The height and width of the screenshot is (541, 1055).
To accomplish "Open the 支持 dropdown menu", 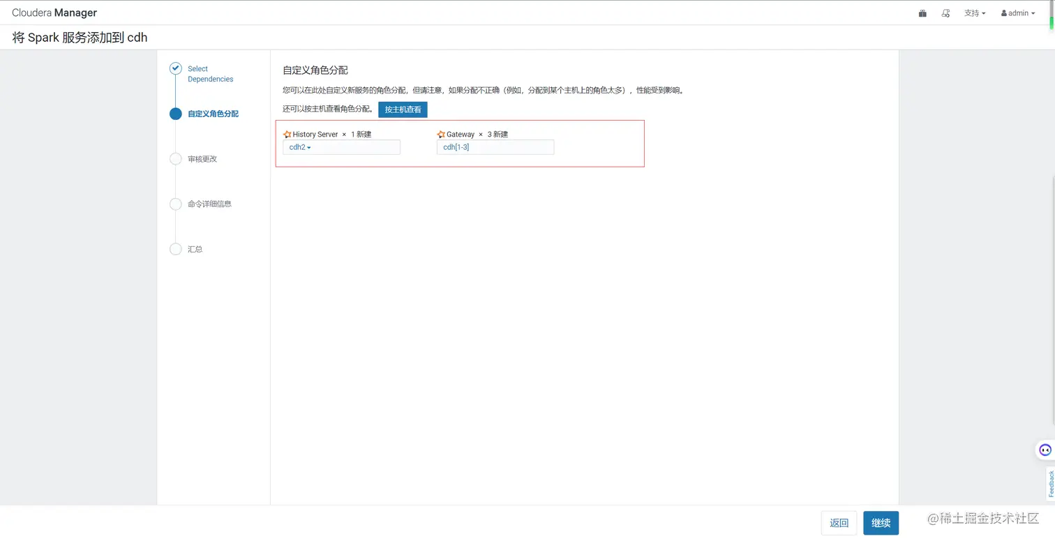I will [975, 13].
